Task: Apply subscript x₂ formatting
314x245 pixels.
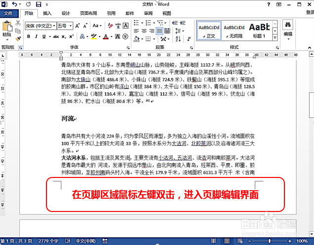Action: [64, 36]
